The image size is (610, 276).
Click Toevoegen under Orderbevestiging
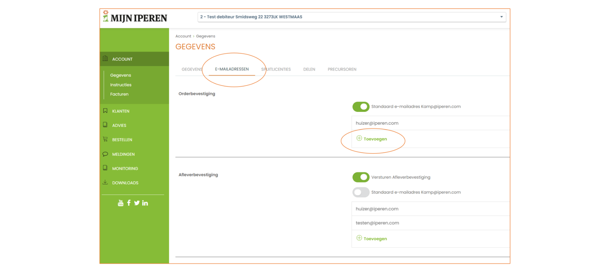(x=372, y=139)
